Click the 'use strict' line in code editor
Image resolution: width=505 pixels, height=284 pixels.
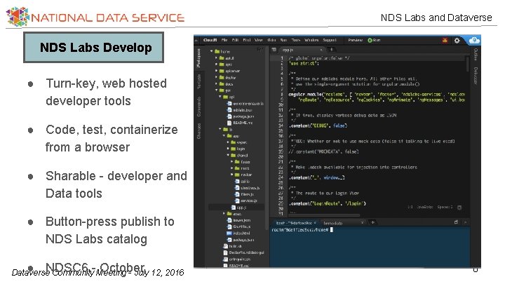(x=304, y=63)
